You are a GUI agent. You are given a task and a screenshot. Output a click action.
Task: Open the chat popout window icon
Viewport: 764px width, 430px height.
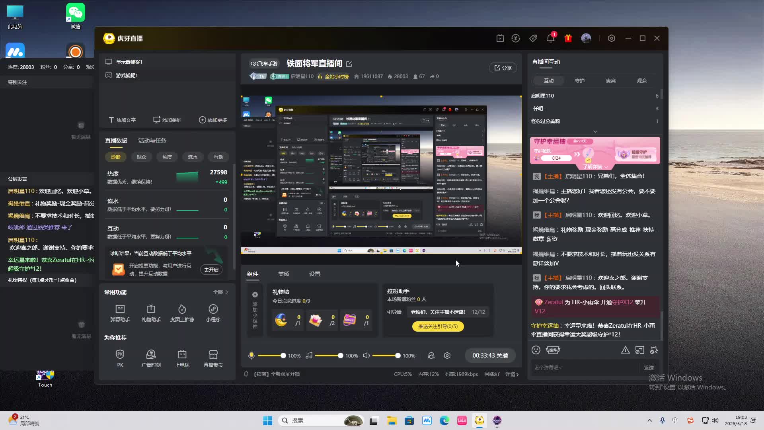pos(640,350)
